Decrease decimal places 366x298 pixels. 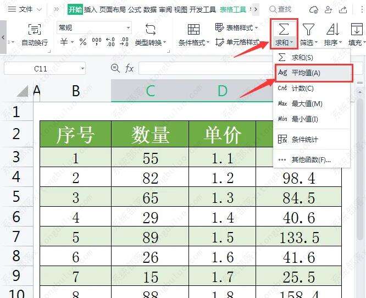click(x=124, y=42)
